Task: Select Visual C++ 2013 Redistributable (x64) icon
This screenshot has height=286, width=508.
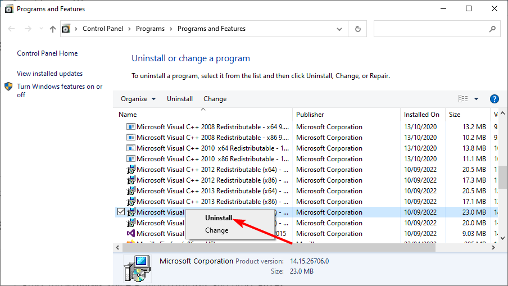Action: coord(130,191)
